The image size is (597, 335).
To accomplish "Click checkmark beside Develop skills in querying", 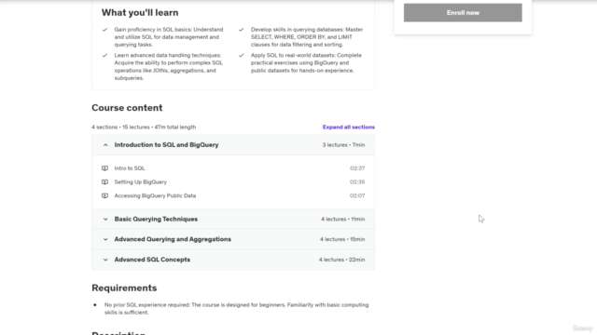I will 241,30.
